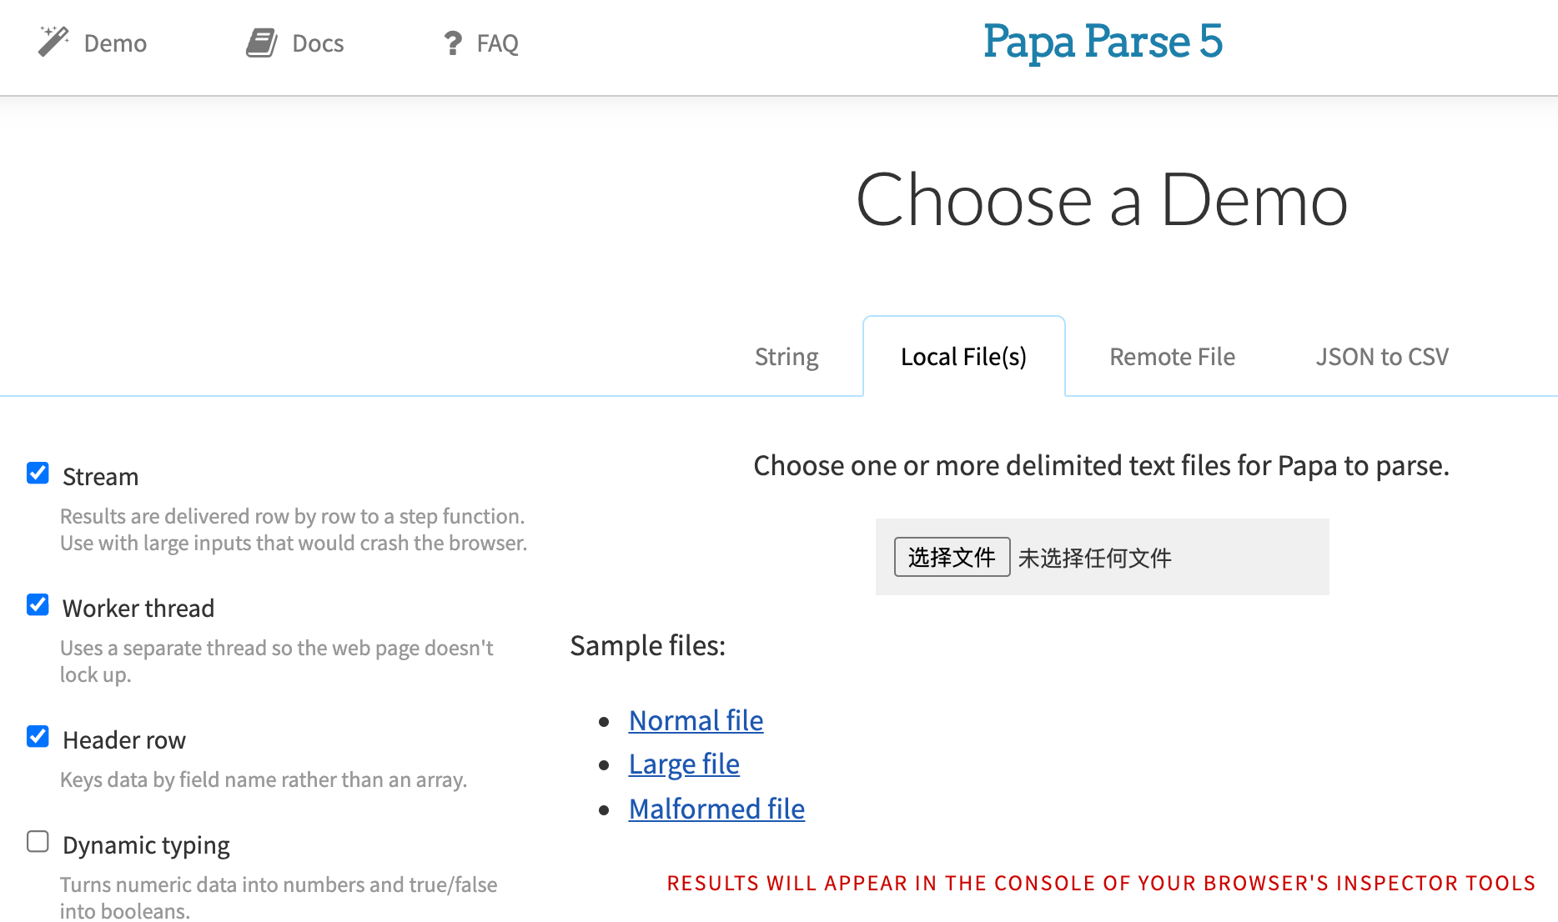Click the book Docs icon
1558x922 pixels.
tap(262, 43)
